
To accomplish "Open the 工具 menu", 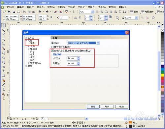I will (x=102, y=7).
